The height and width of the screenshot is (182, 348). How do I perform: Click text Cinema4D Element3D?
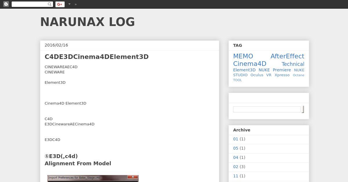(66, 103)
